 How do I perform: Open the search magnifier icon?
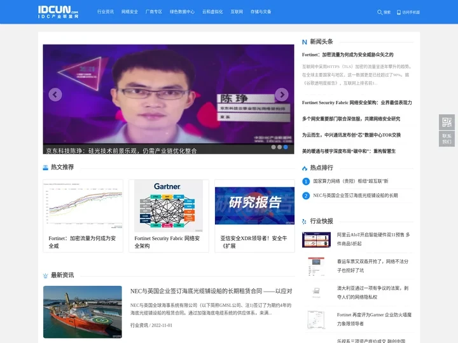coord(380,12)
